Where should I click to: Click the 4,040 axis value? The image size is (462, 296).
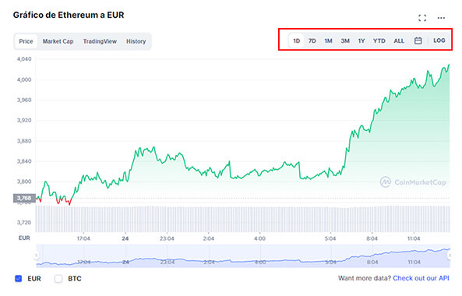pos(24,59)
